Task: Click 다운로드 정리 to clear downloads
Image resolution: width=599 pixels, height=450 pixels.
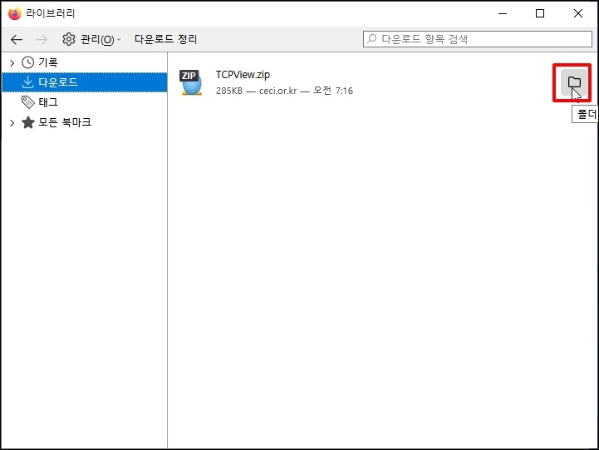Action: point(165,39)
